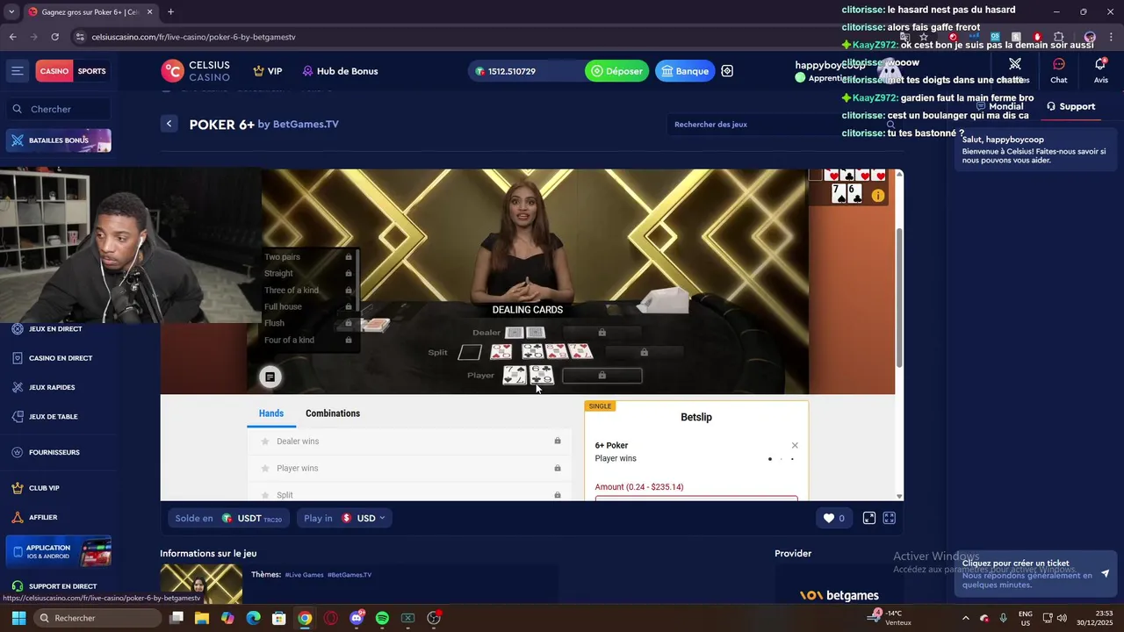
Task: Favorite the Dealer wins bet star
Action: coord(264,442)
